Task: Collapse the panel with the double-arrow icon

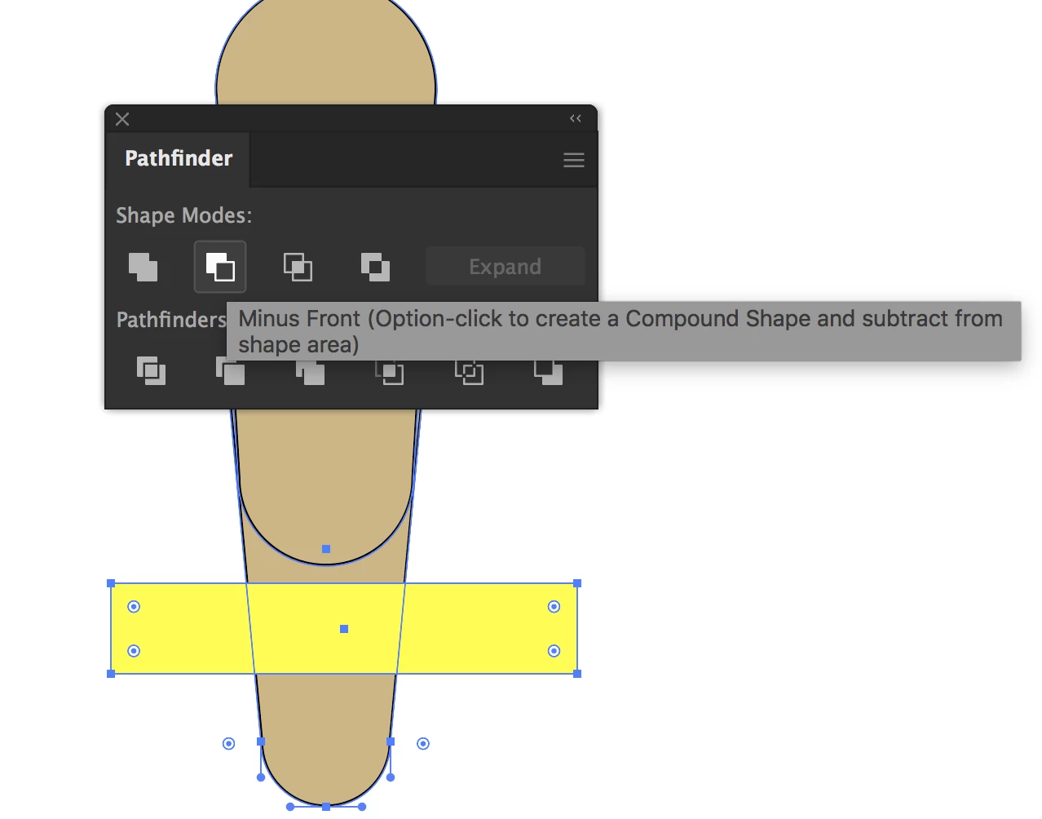Action: pyautogui.click(x=576, y=118)
